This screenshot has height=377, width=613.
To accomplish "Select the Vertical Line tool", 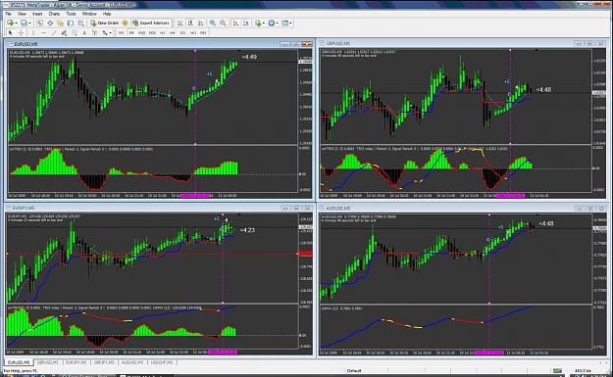I will pos(33,32).
